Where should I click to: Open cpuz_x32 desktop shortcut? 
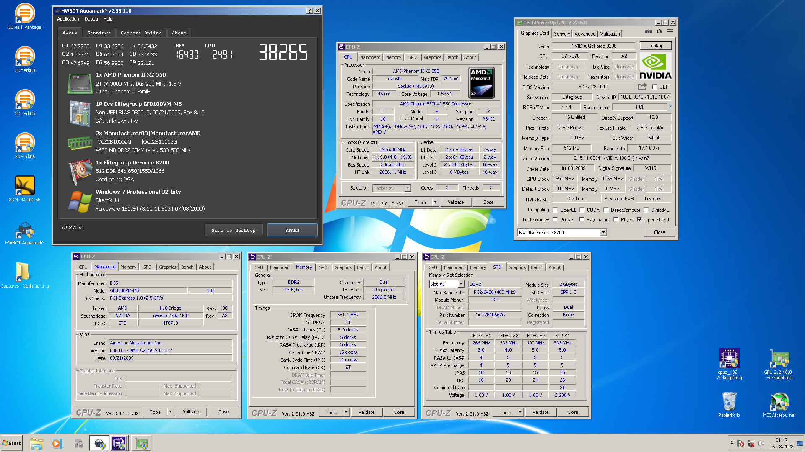(729, 364)
